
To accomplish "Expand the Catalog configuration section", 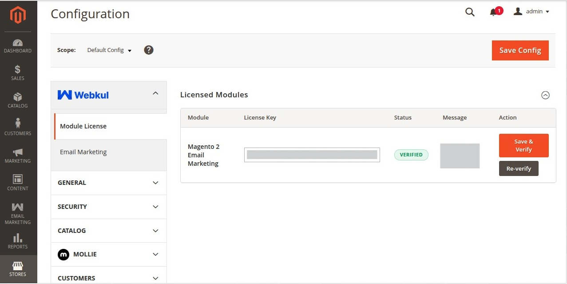I will [109, 231].
